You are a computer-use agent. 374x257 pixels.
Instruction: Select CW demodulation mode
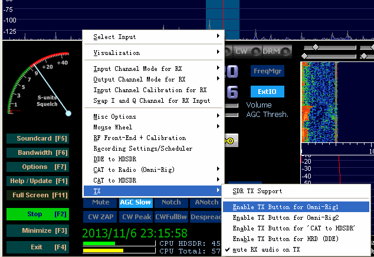[x=248, y=51]
